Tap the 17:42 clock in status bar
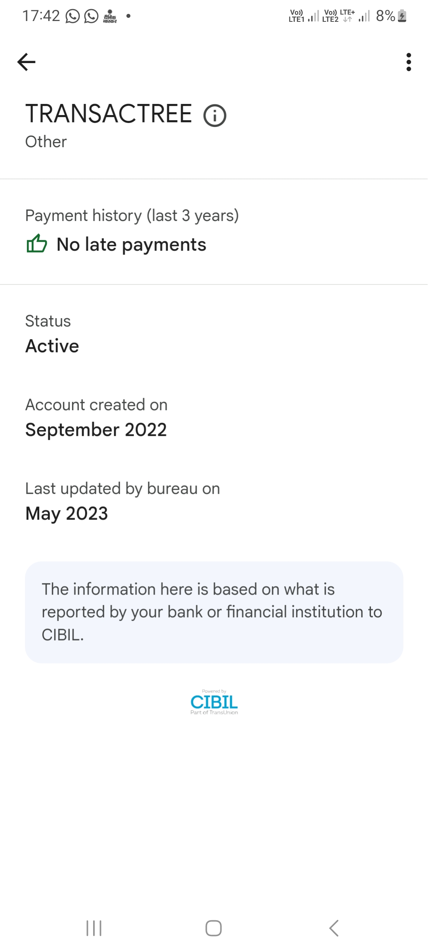The width and height of the screenshot is (428, 952). [41, 16]
